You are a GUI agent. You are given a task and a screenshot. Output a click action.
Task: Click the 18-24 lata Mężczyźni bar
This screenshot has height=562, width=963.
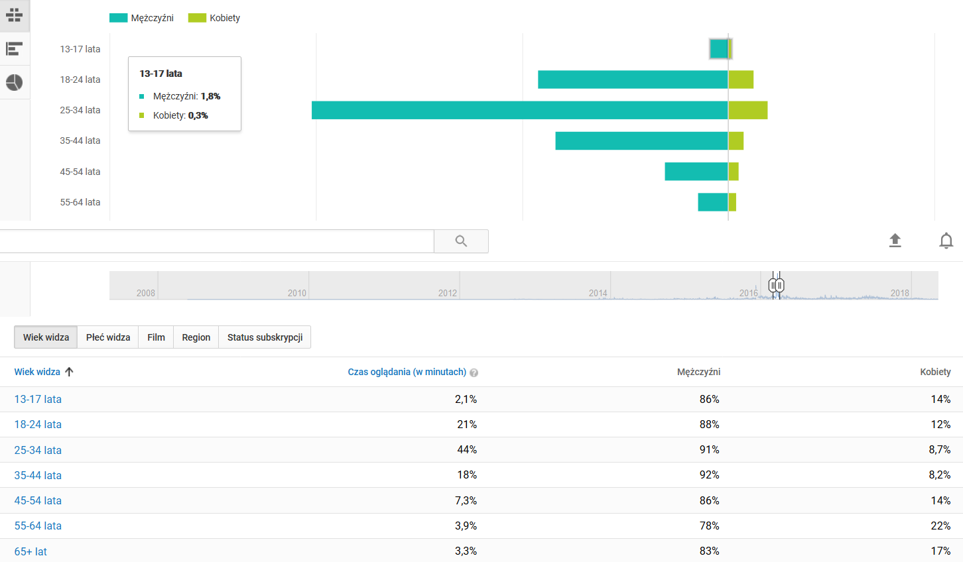633,80
